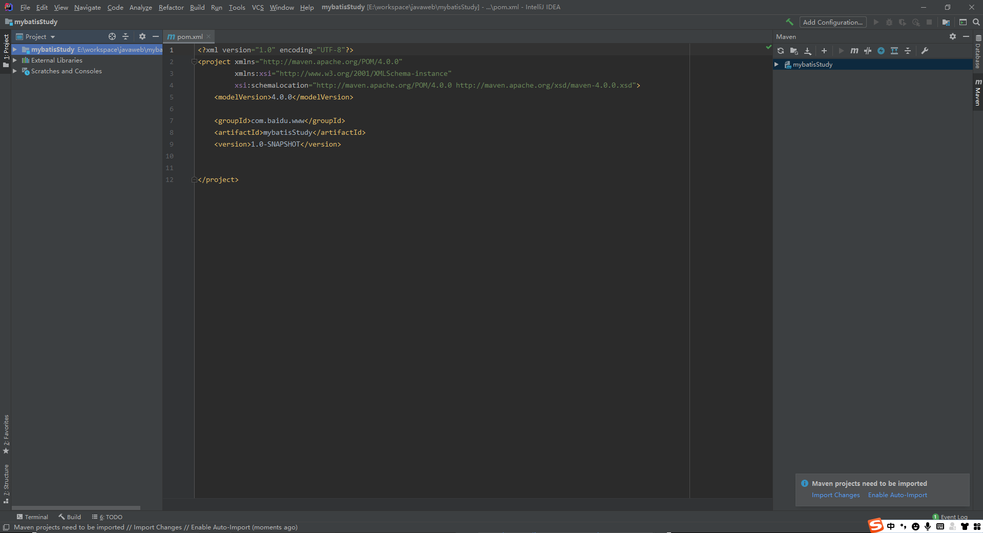Hide the Project tool window
The width and height of the screenshot is (983, 533).
click(x=156, y=36)
